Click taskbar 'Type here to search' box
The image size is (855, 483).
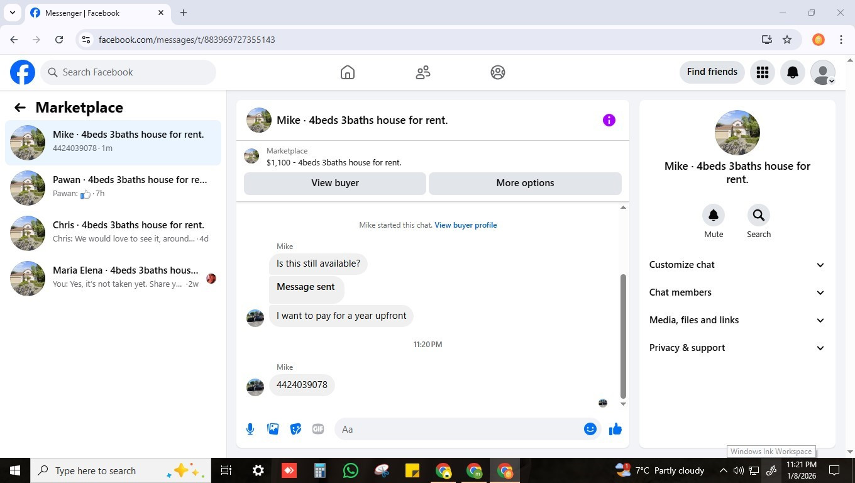click(x=121, y=470)
